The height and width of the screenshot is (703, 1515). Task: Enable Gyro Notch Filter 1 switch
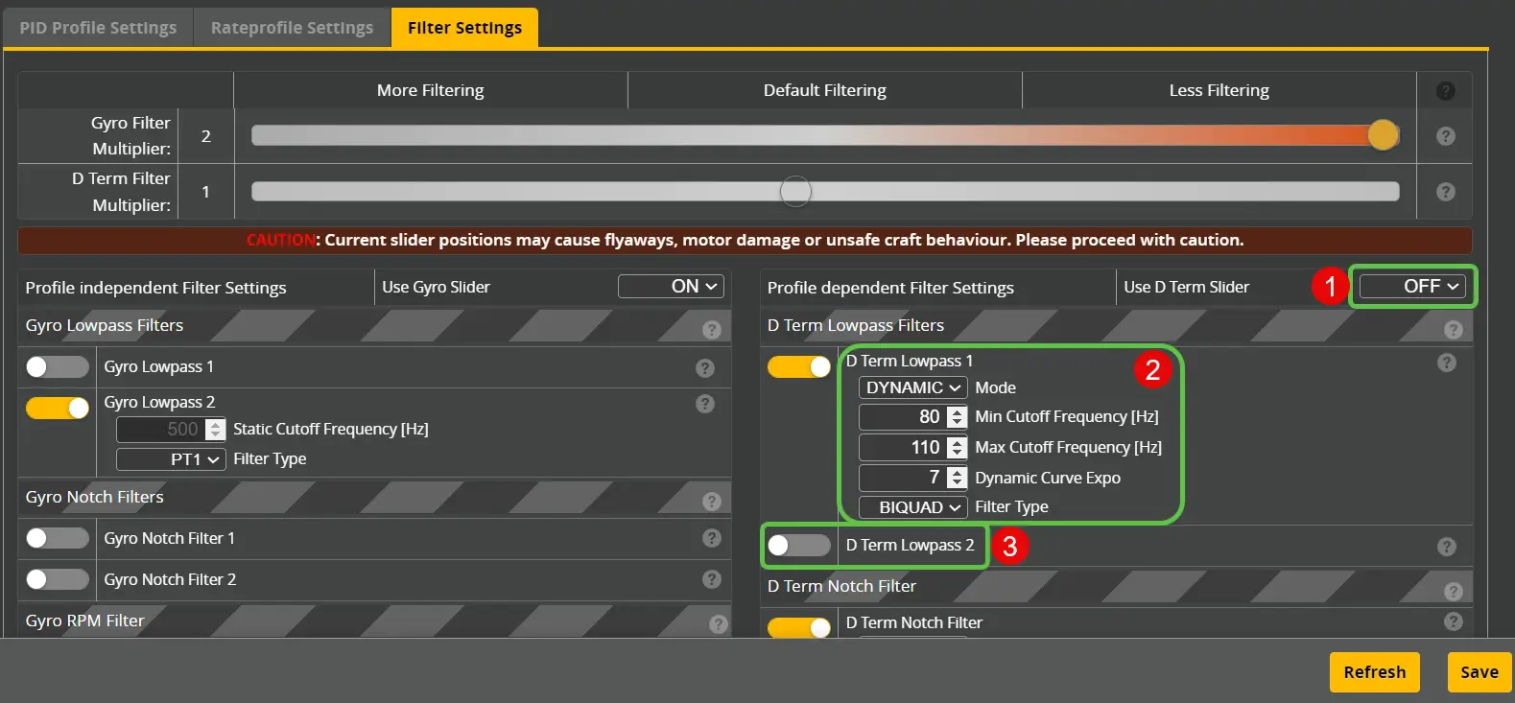pyautogui.click(x=58, y=538)
